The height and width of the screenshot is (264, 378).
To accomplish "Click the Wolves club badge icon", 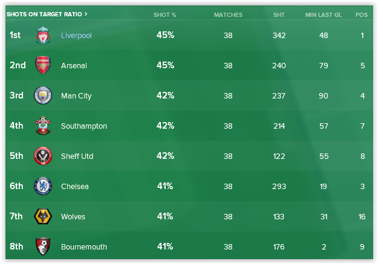I will pyautogui.click(x=43, y=216).
